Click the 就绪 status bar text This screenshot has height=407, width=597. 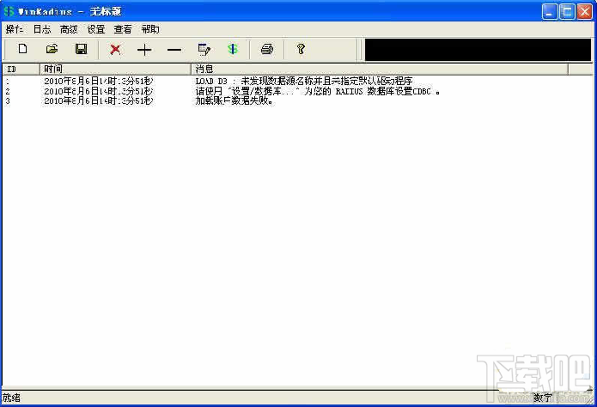point(11,398)
